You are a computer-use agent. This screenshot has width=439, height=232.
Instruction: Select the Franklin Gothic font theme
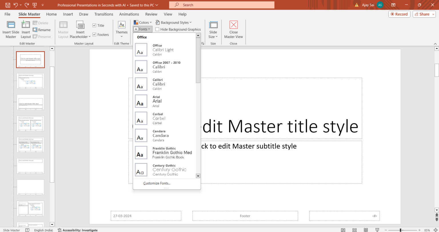165,153
